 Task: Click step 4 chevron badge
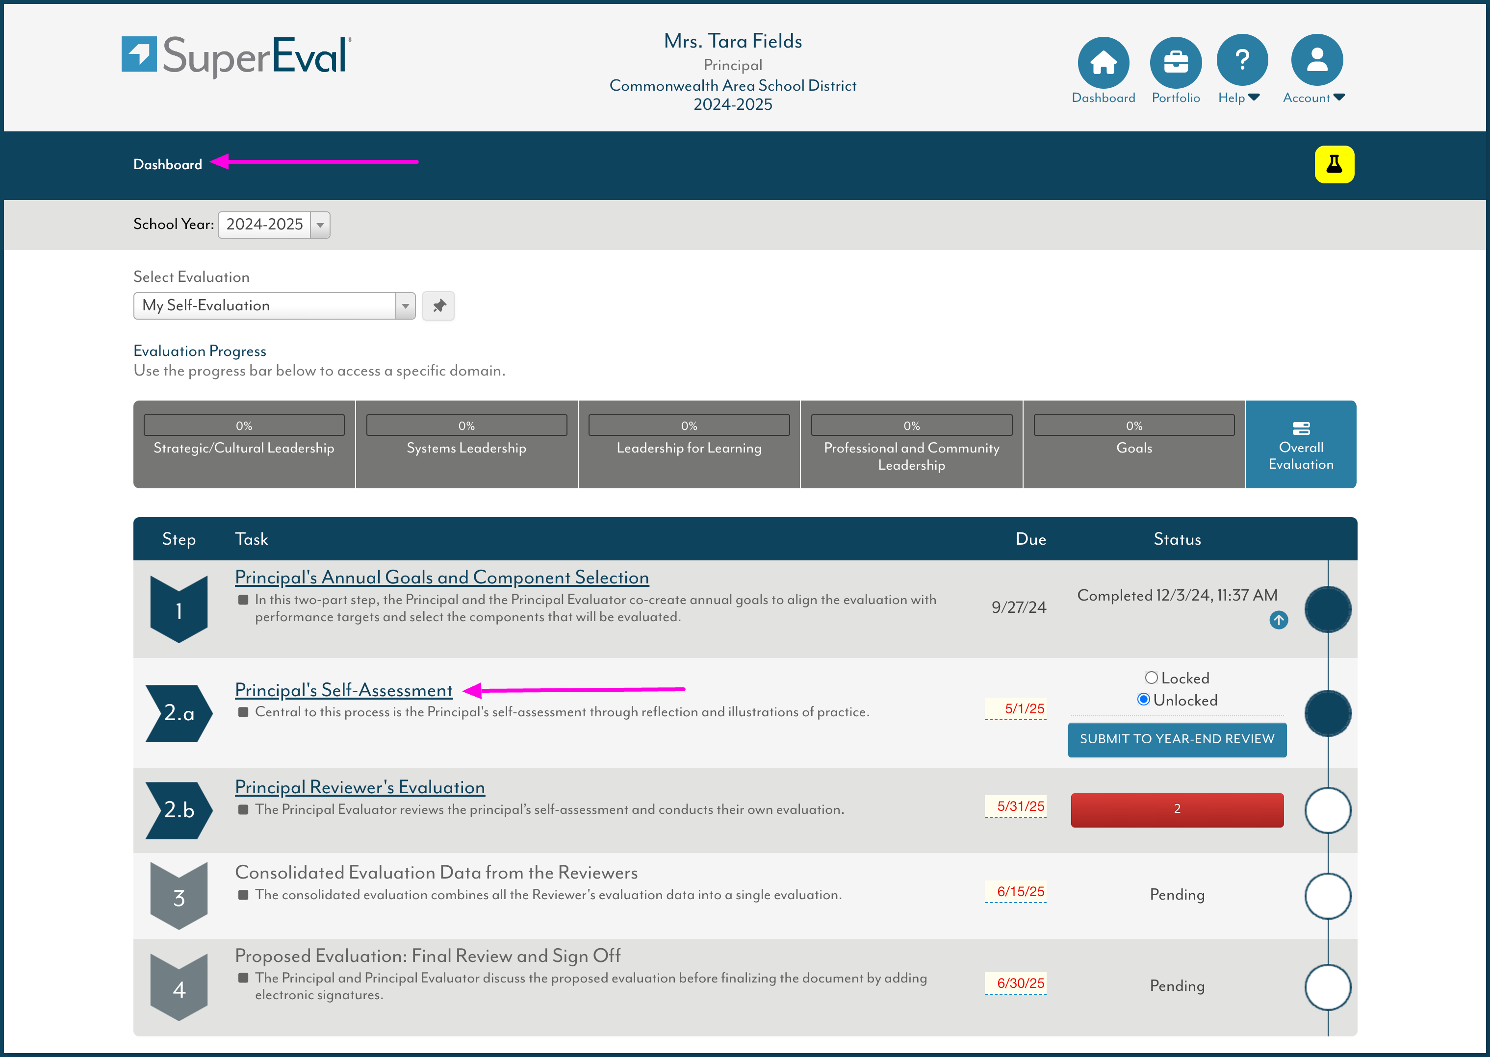point(179,987)
